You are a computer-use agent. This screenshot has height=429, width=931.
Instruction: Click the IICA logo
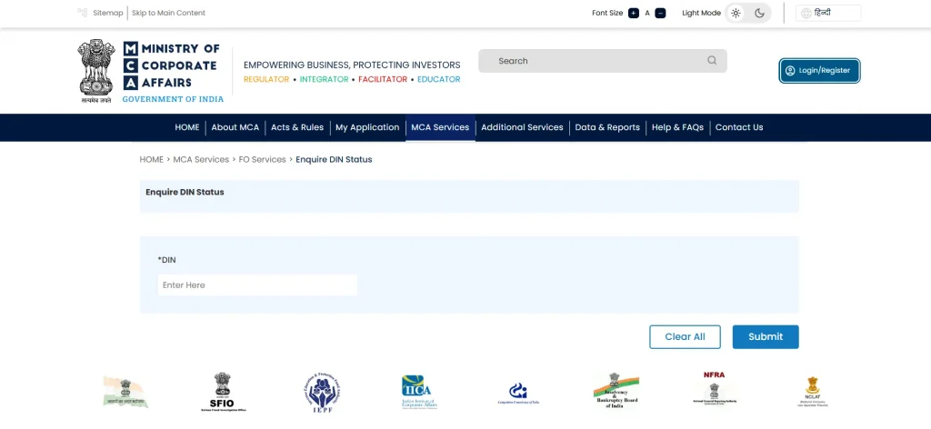(x=420, y=393)
